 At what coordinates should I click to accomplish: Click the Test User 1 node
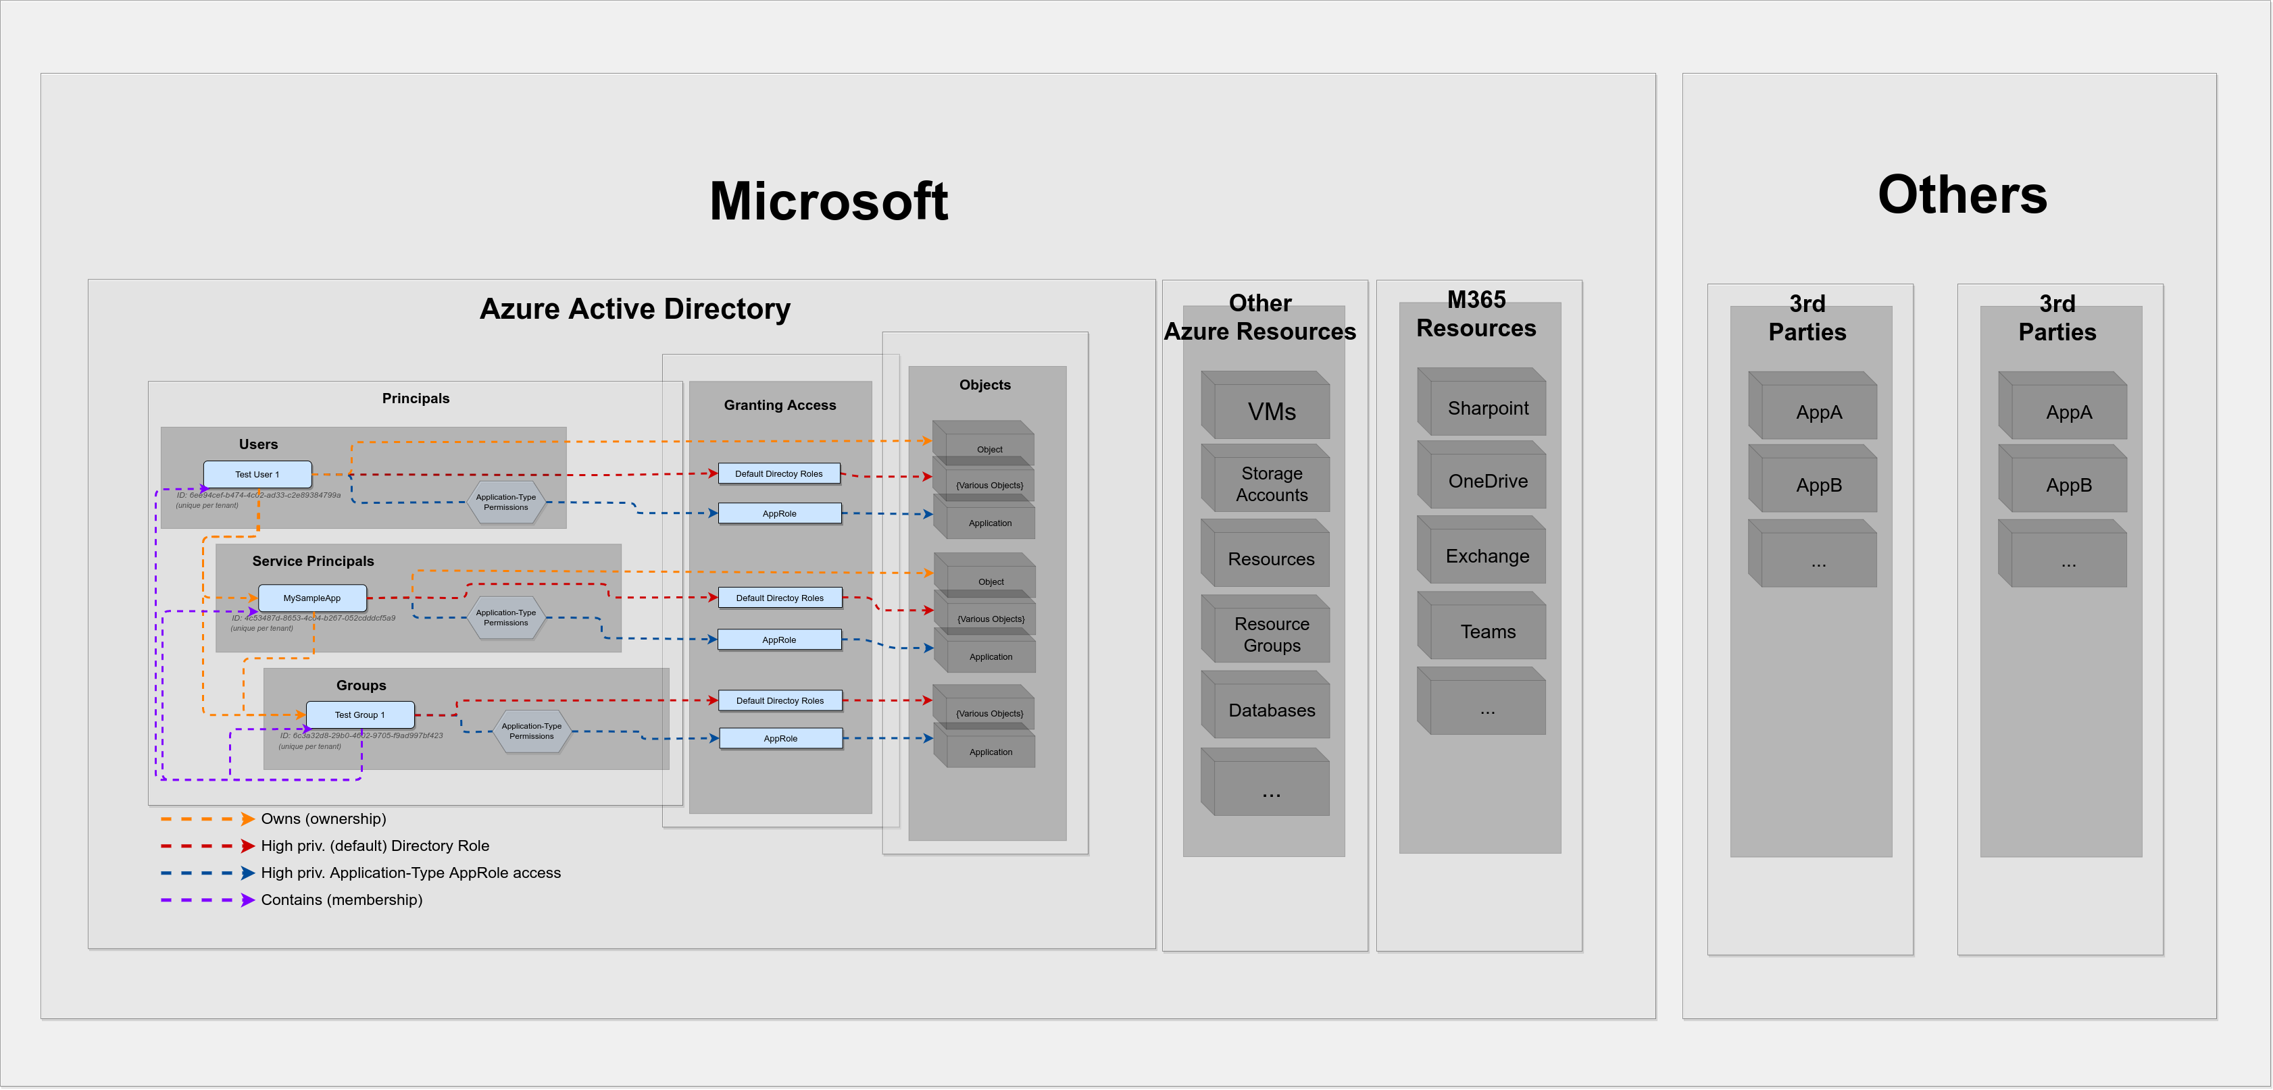tap(257, 473)
